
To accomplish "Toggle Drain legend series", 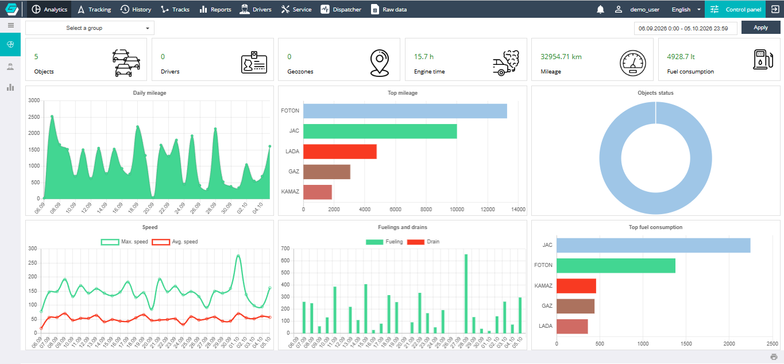I will tap(423, 242).
